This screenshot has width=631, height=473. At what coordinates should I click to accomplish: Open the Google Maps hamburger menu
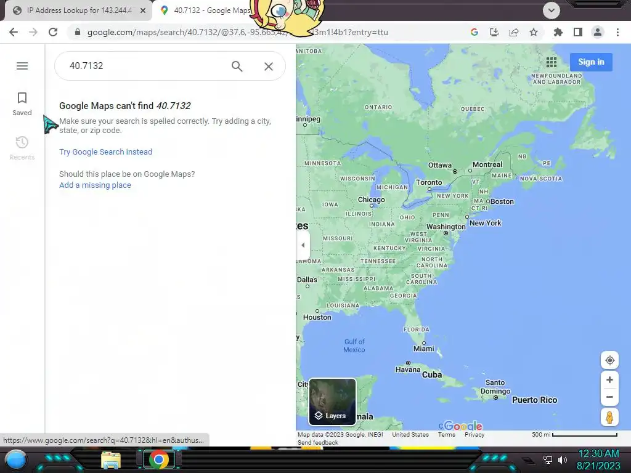coord(22,65)
